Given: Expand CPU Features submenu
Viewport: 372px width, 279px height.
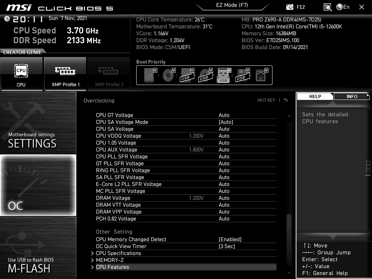Looking at the screenshot, I should tap(186, 267).
